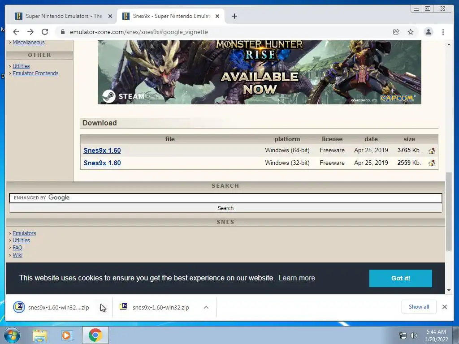Open FAQ link in SNES section
Viewport: 459px width, 344px height.
tap(17, 248)
